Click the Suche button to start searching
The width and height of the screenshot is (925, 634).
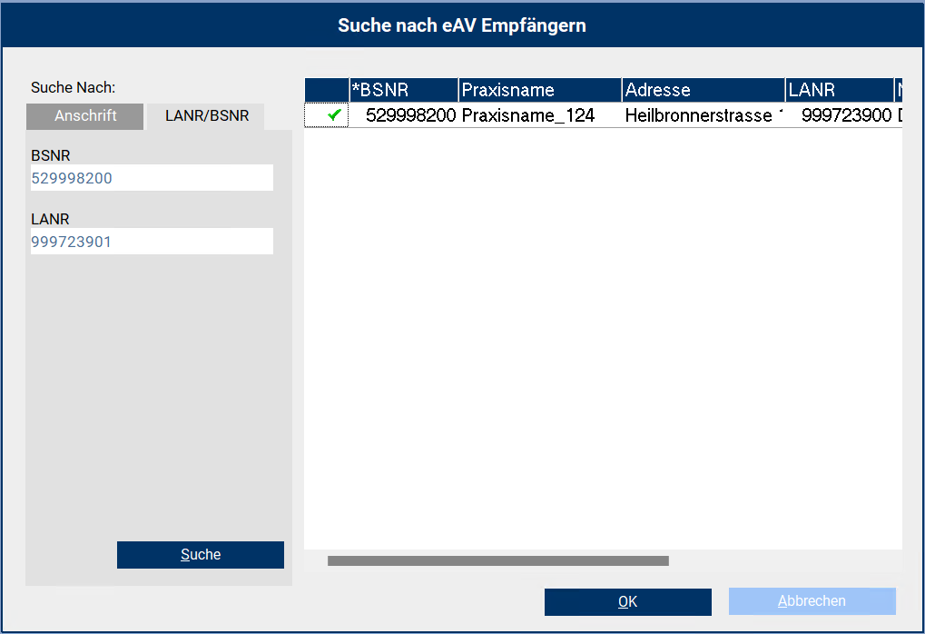(200, 554)
